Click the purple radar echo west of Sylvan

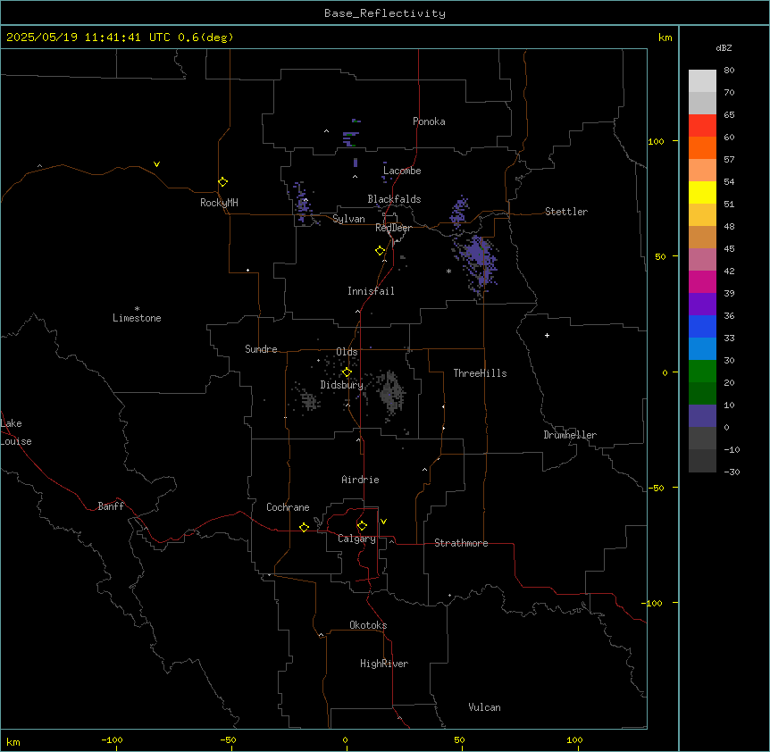point(303,204)
